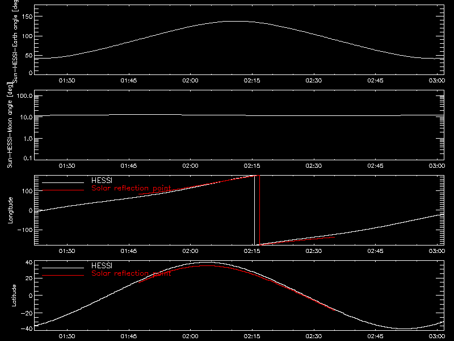Click '02:45' time label under Moon angle plot
The width and height of the screenshot is (454, 341).
(x=375, y=166)
